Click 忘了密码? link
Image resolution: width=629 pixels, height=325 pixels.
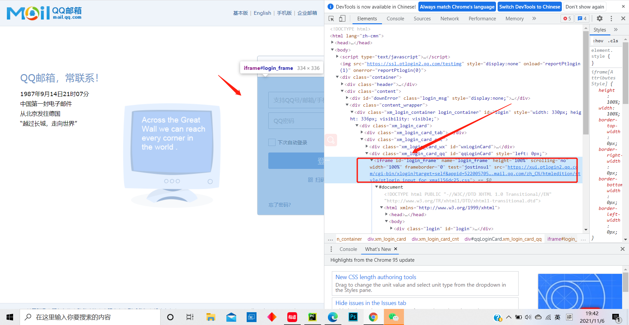(279, 205)
